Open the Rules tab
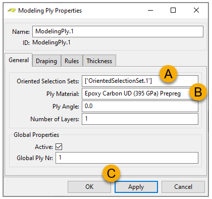The width and height of the screenshot is (212, 199). (x=72, y=61)
